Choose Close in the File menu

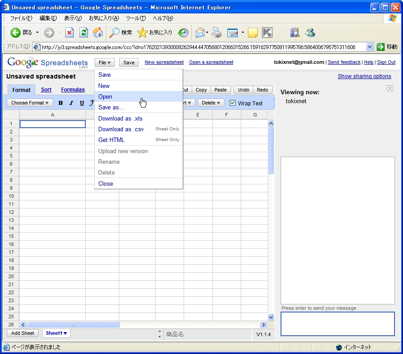[x=139, y=183]
